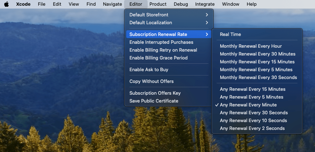Choose Real Time renewal rate
315x152 pixels.
click(x=230, y=35)
